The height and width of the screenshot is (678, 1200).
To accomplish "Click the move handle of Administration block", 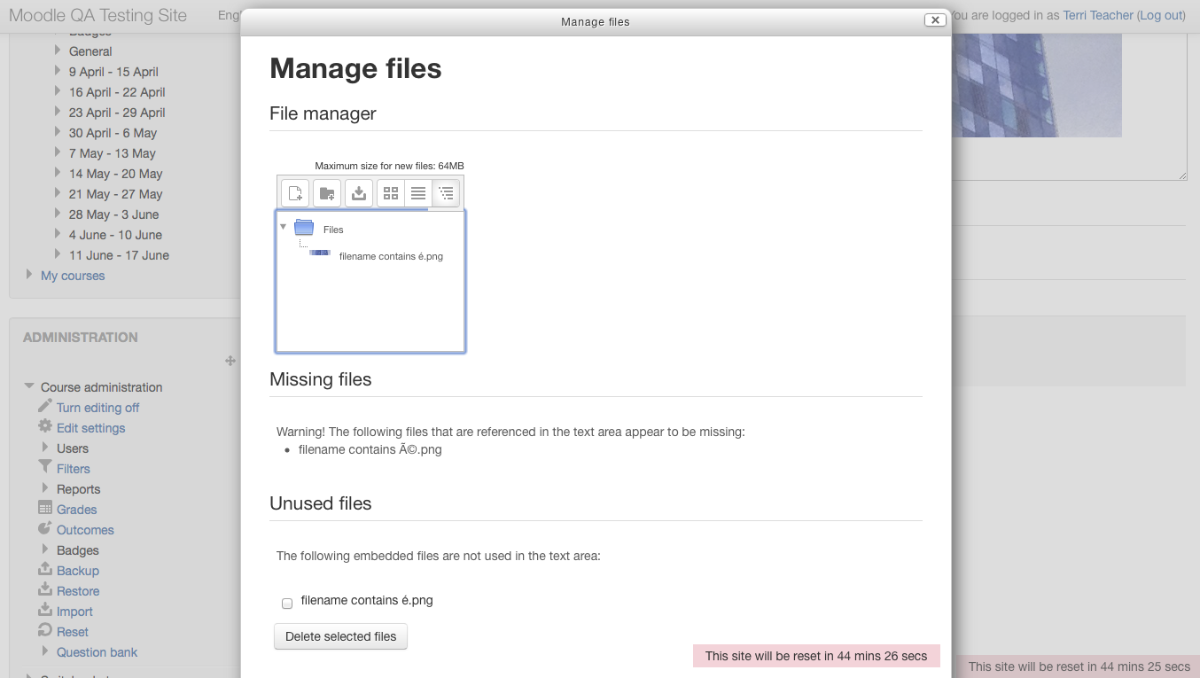I will (230, 361).
